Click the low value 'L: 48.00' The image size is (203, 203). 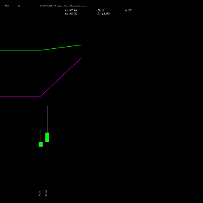click(104, 14)
